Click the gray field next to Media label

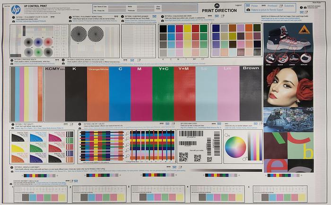click(x=145, y=7)
